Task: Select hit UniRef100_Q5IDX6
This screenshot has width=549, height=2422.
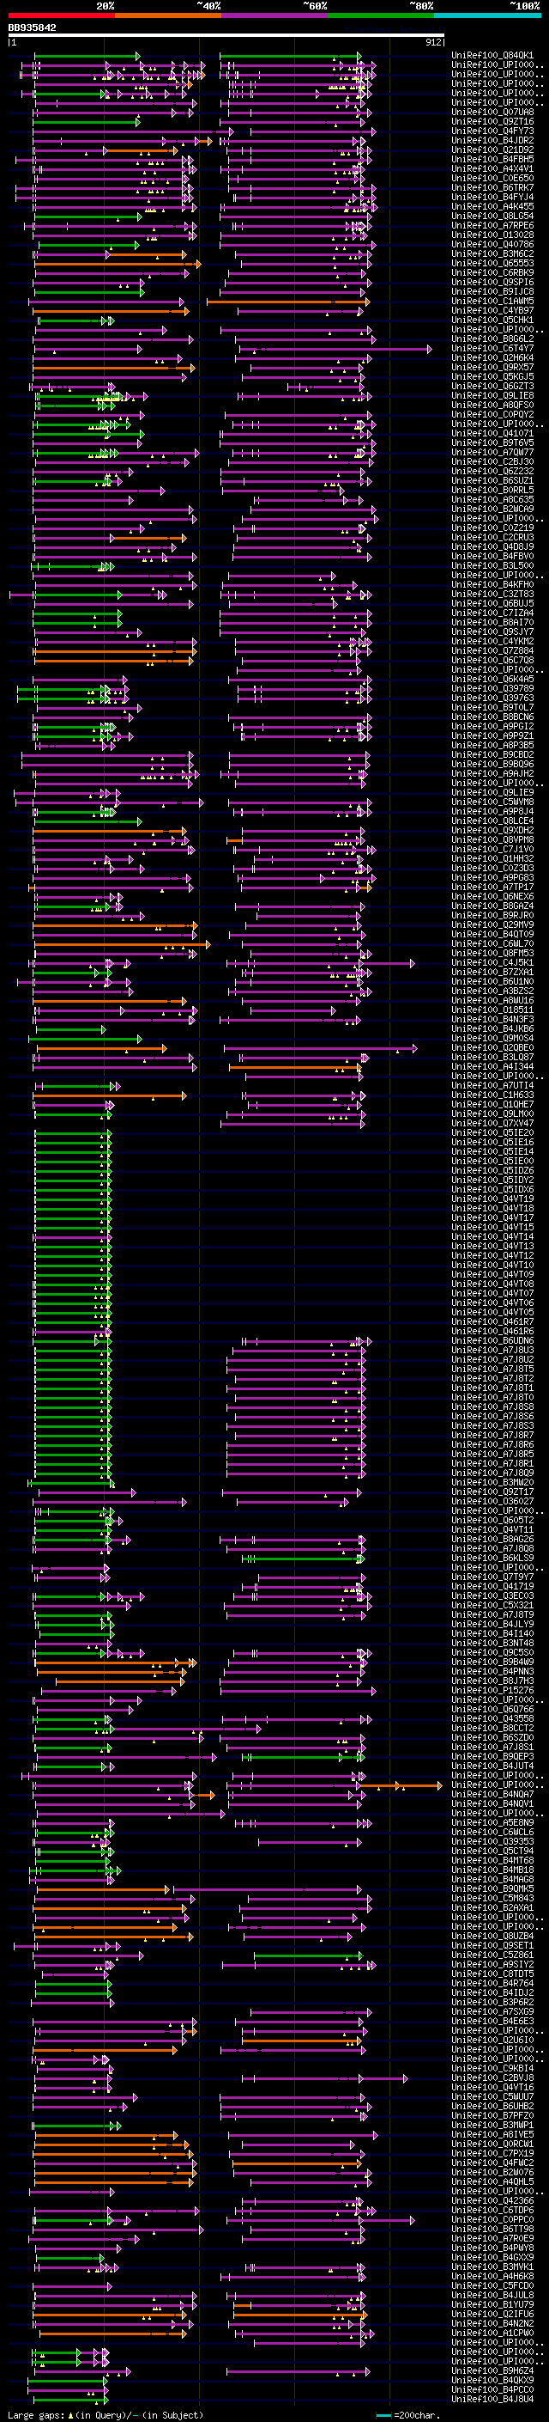Action: tap(492, 1189)
